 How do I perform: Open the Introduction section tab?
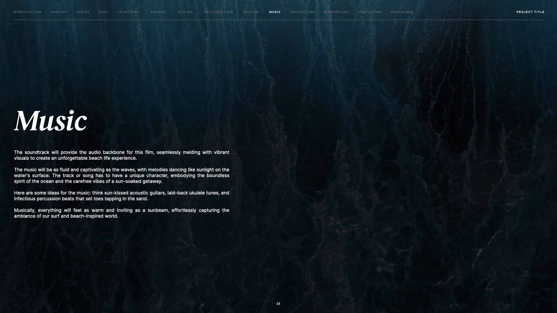[x=27, y=12]
